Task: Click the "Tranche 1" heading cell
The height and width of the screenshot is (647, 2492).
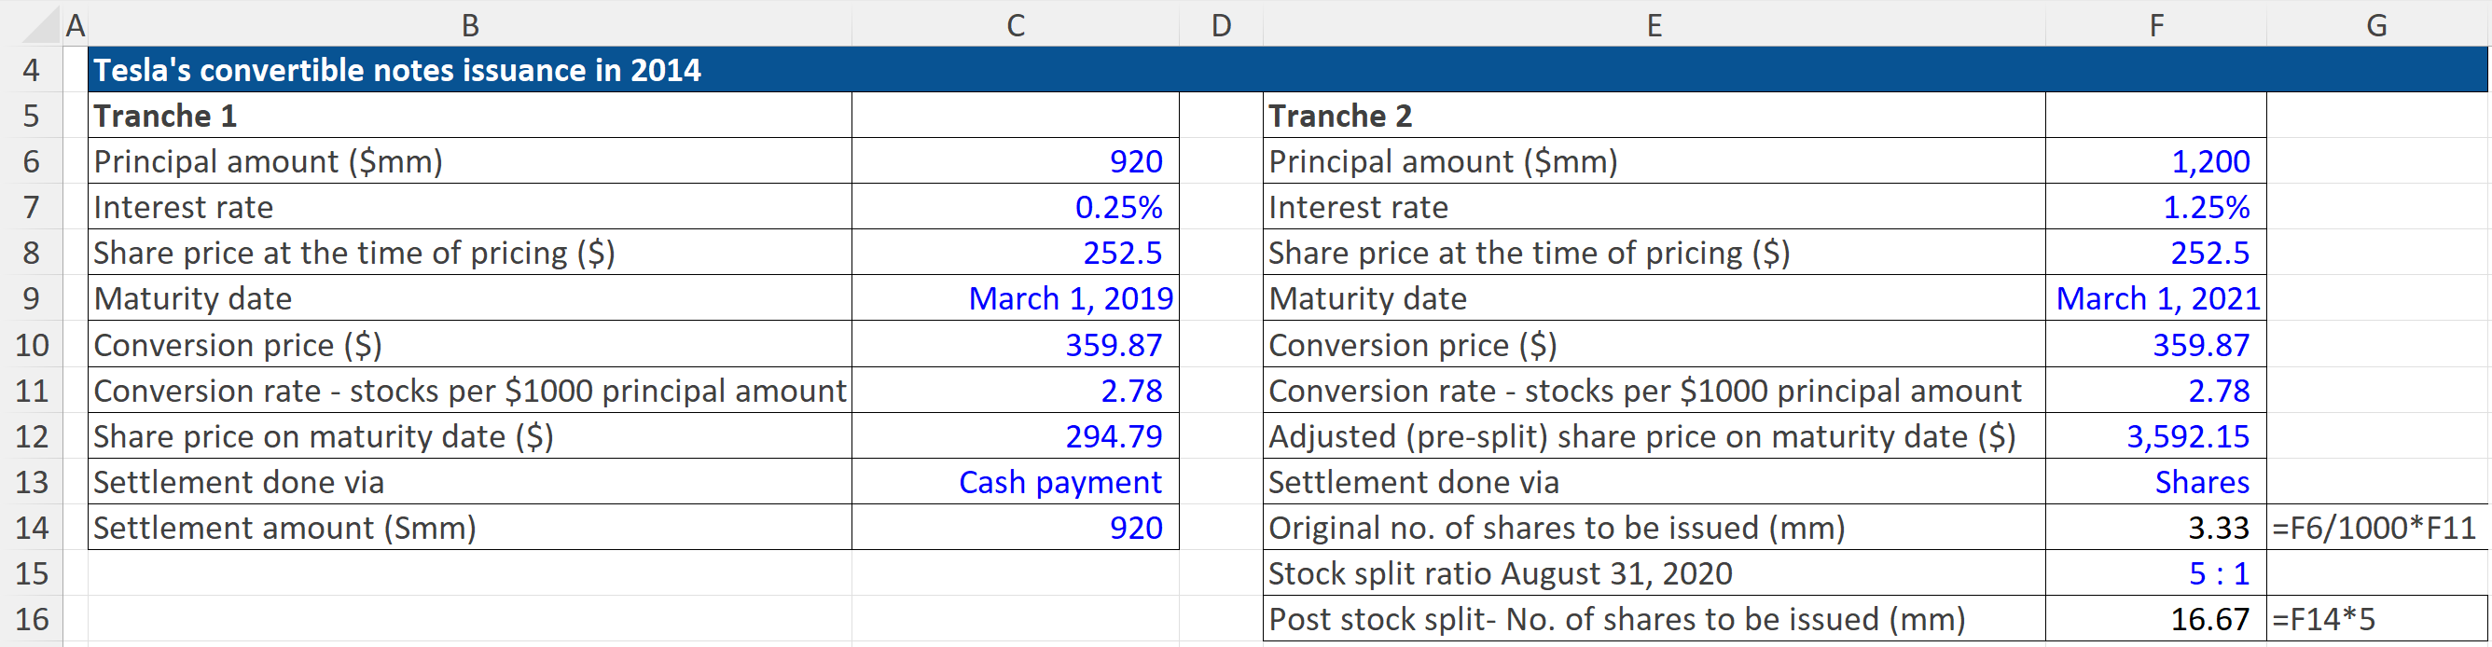Action: [x=470, y=115]
